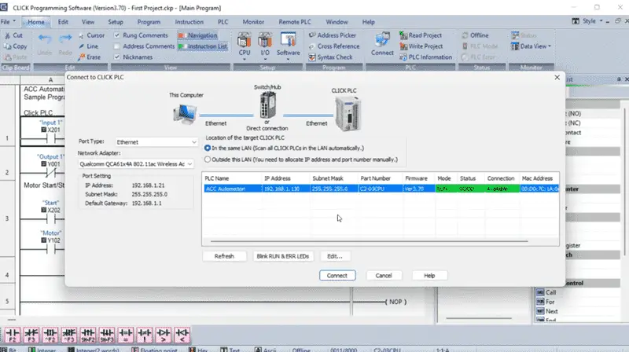Run Syntax Check
This screenshot has height=352, width=629.
[x=330, y=57]
